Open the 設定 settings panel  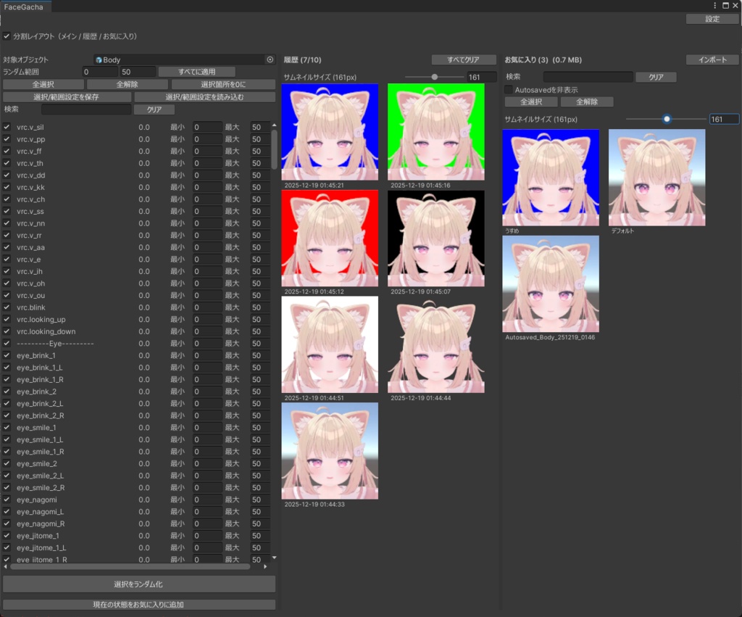pyautogui.click(x=712, y=19)
